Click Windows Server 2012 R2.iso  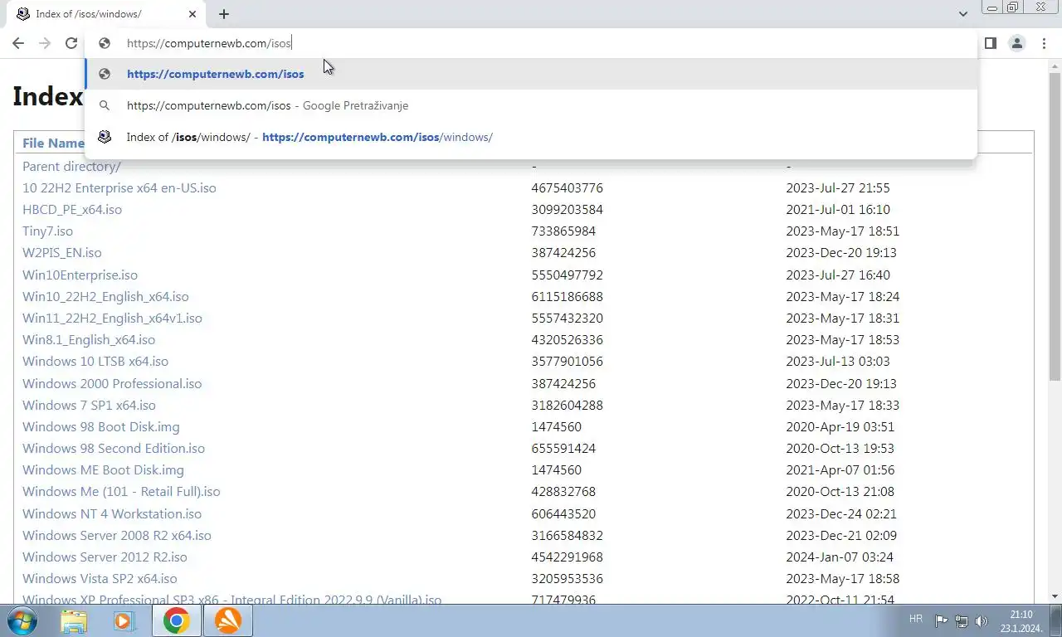pos(105,557)
